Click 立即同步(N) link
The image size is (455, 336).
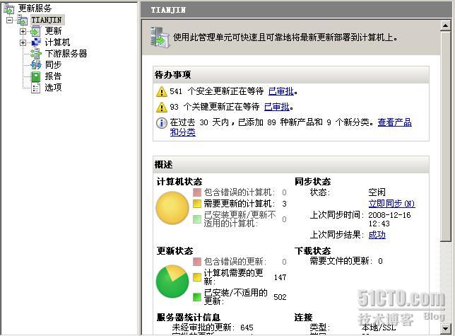[391, 204]
